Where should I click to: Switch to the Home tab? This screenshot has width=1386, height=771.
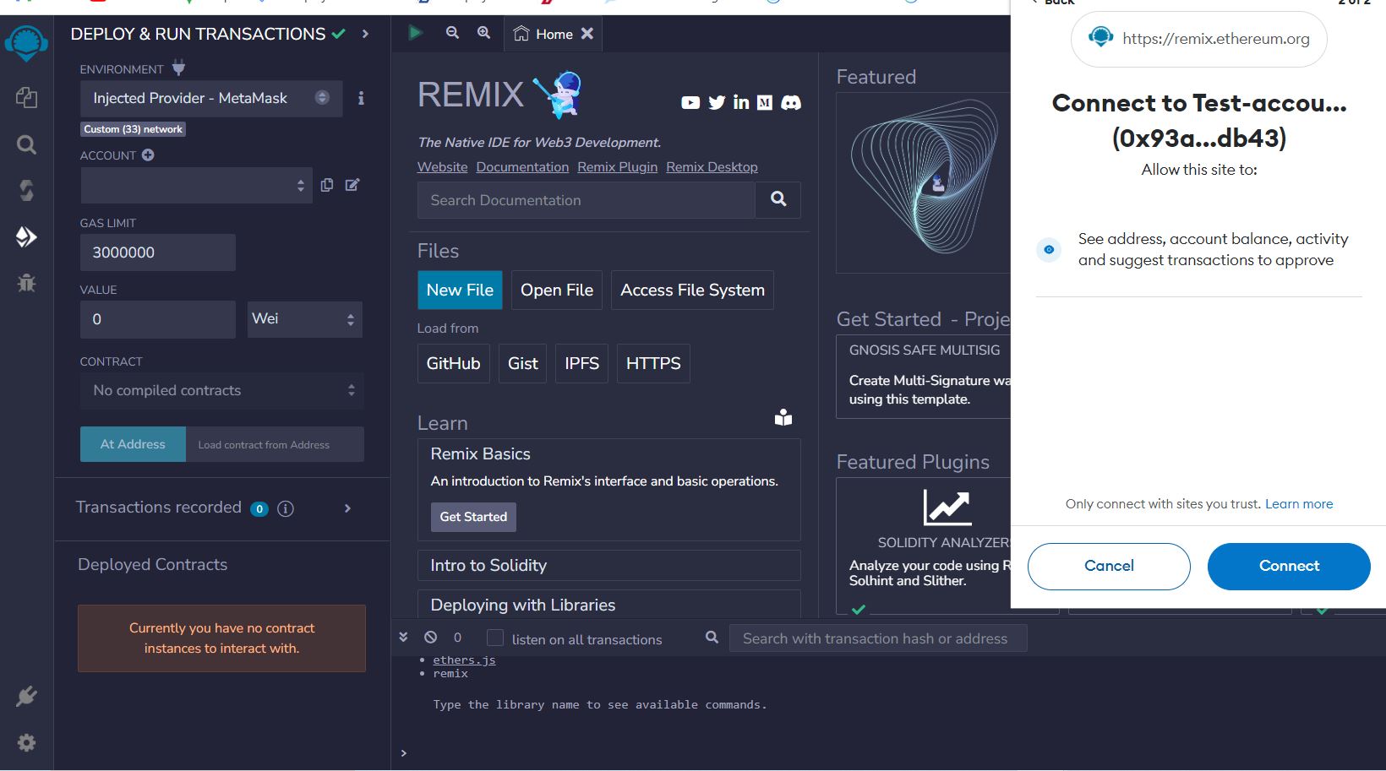(544, 34)
